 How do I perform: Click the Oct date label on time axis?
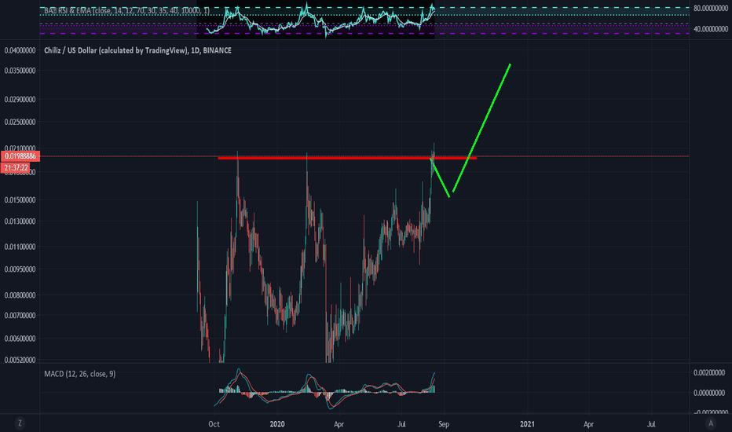point(214,424)
